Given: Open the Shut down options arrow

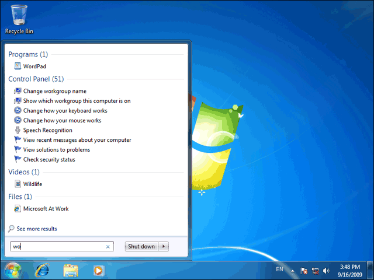Looking at the screenshot, I should [164, 246].
